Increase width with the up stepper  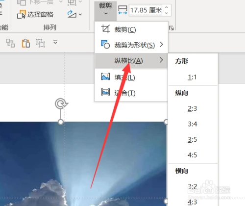tap(167, 7)
